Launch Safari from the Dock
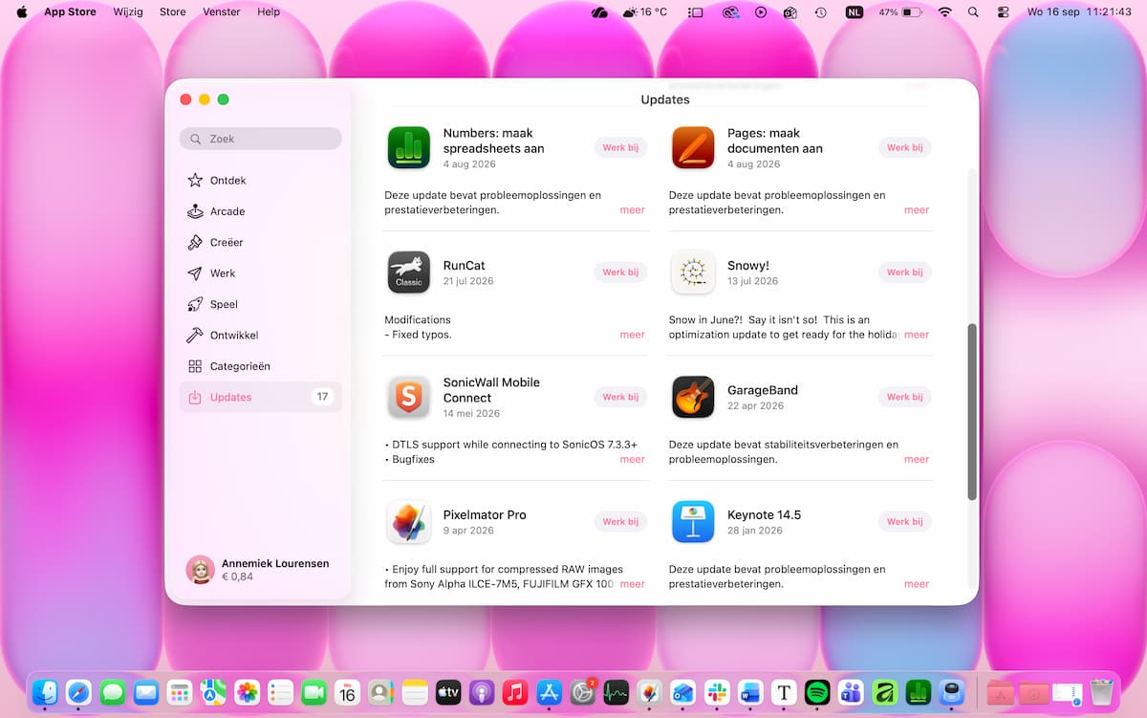The height and width of the screenshot is (718, 1147). coord(78,692)
